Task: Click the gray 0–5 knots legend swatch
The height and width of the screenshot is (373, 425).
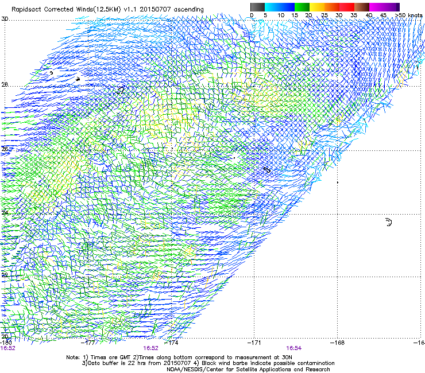Action: coord(257,7)
